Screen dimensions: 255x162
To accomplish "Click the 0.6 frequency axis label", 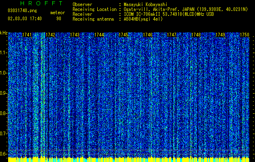I will [4, 154].
